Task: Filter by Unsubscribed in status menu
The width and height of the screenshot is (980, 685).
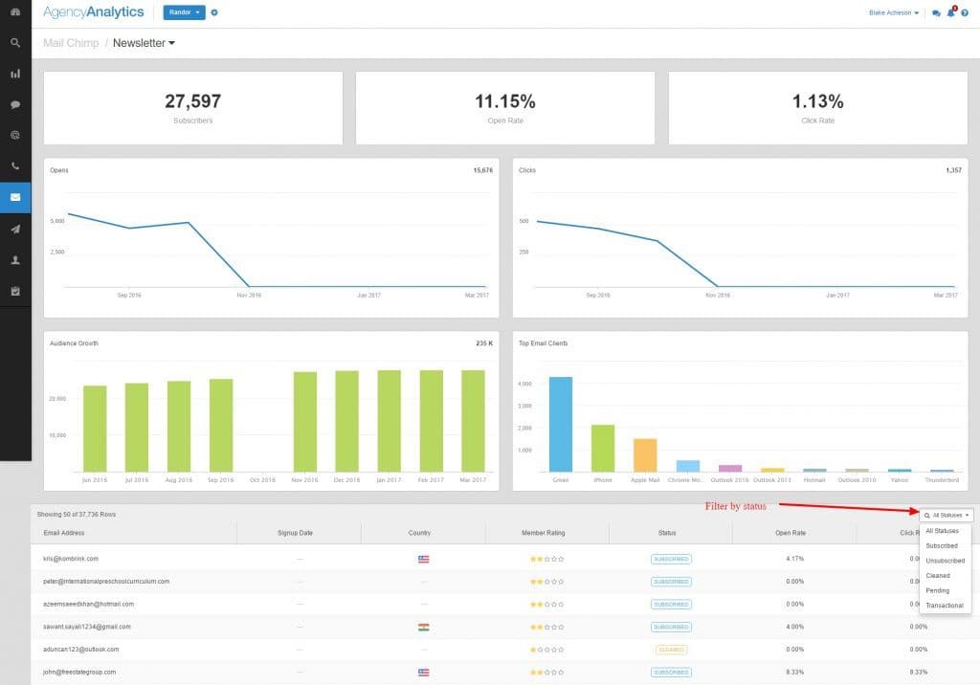Action: tap(945, 562)
